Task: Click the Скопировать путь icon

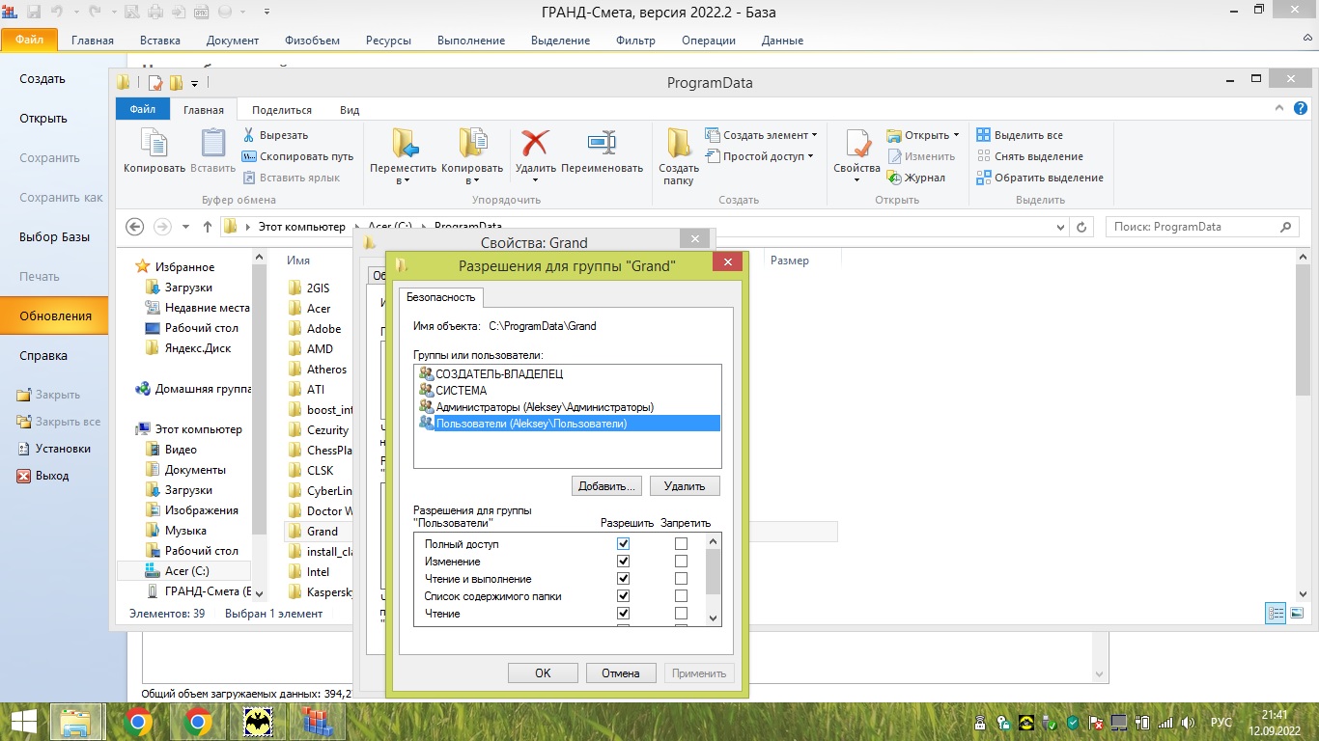Action: click(248, 156)
